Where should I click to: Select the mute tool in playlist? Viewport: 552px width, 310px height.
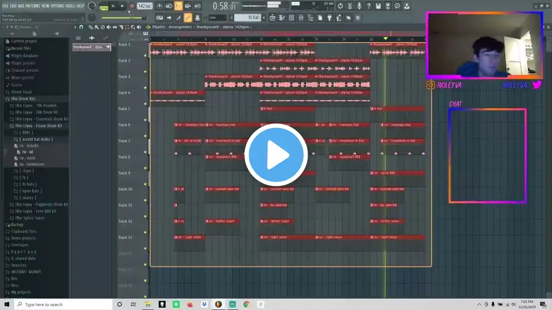pos(109,27)
